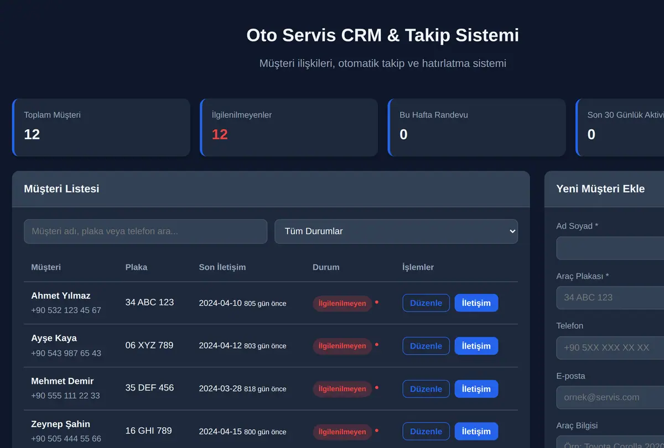The image size is (664, 448).
Task: Contact Ahmet Yılmaz via İletişim button
Action: pyautogui.click(x=476, y=303)
